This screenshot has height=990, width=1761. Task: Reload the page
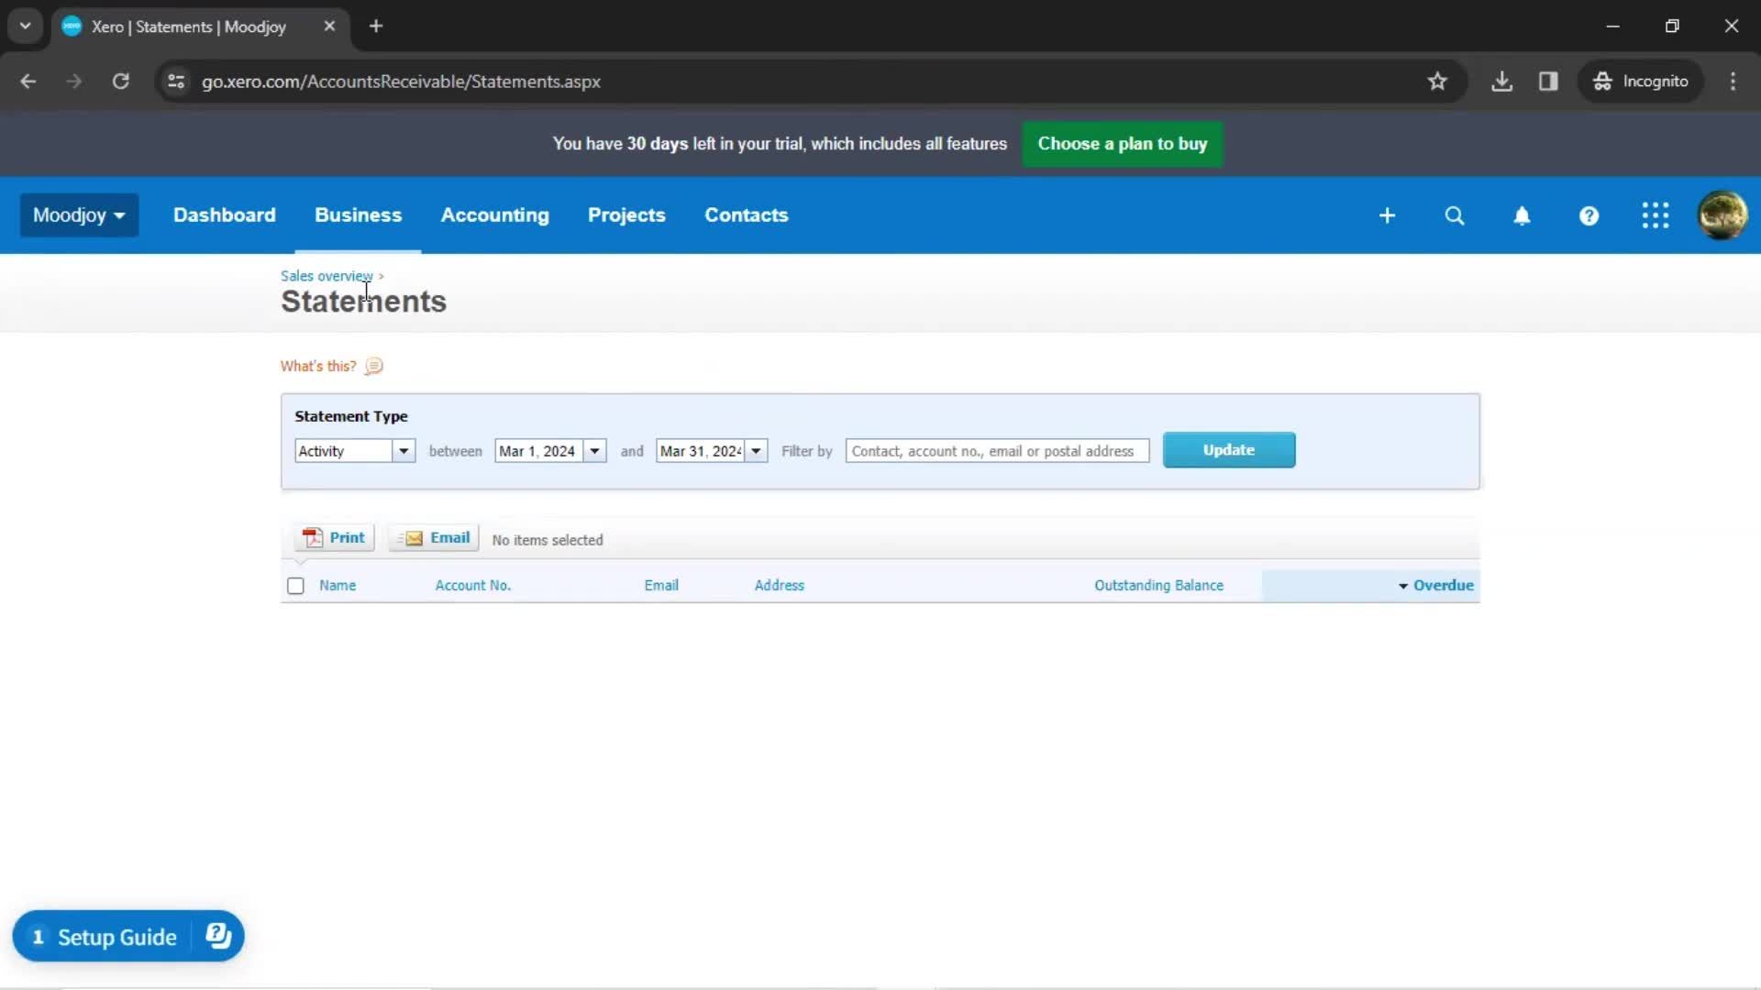click(x=120, y=82)
